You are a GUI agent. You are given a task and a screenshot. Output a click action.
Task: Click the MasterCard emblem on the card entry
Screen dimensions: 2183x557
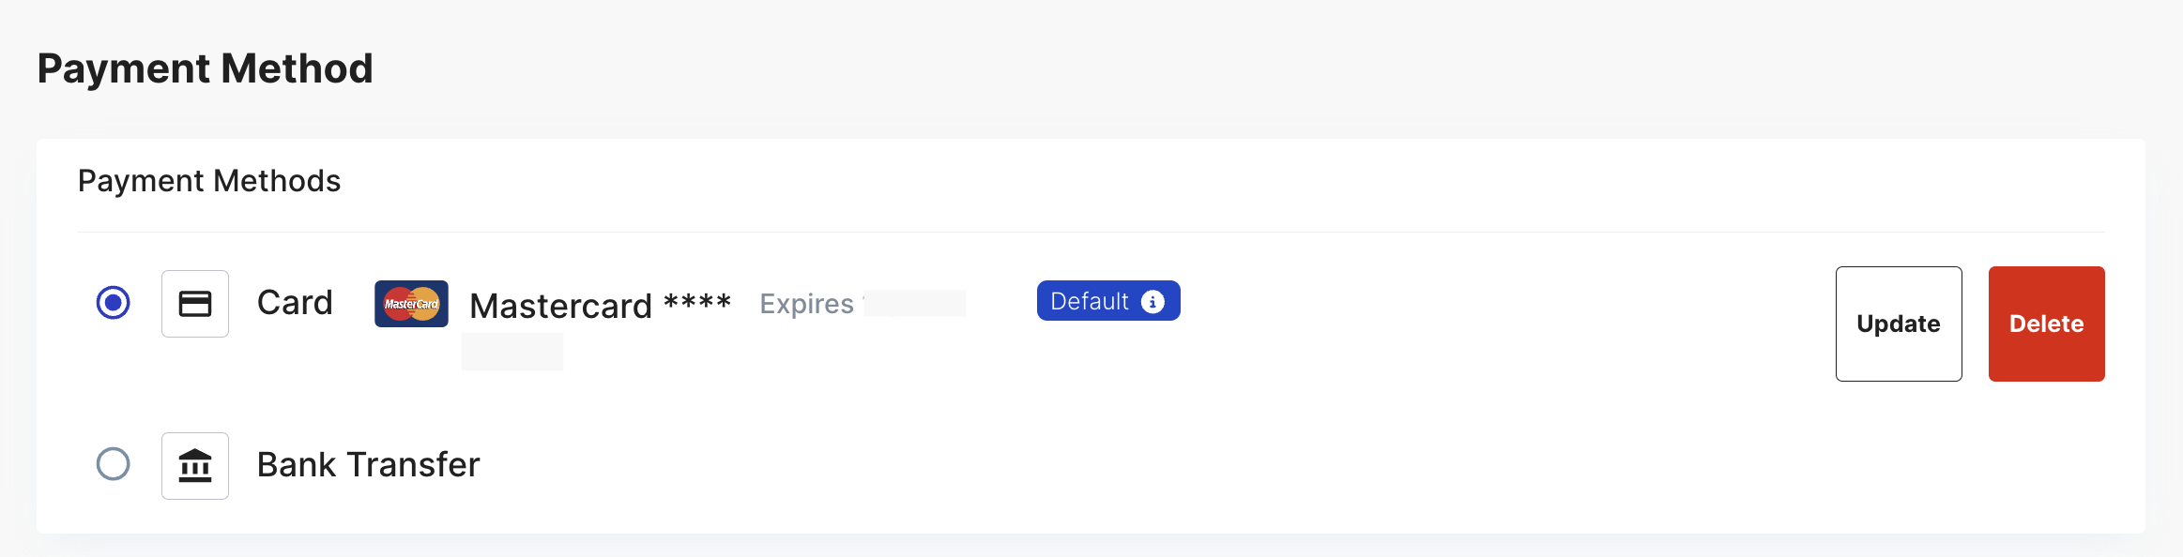click(x=411, y=304)
